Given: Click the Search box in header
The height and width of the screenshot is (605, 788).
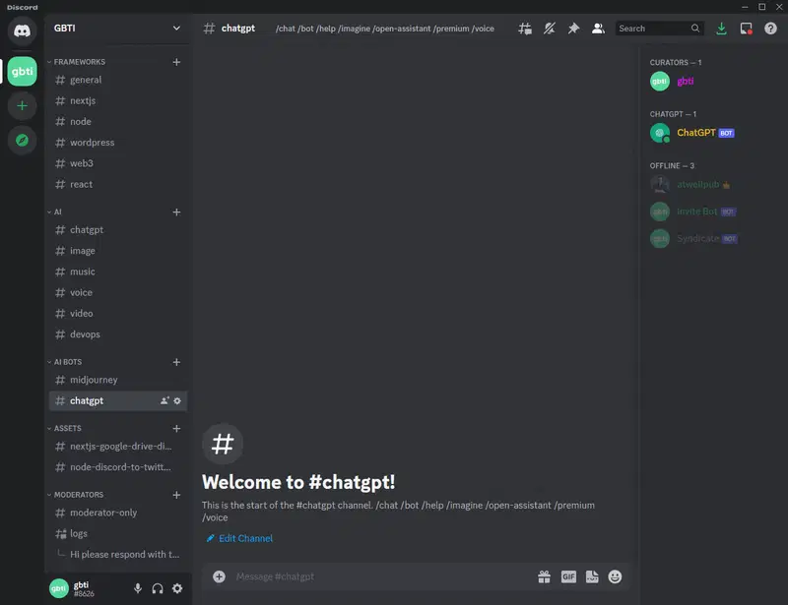Looking at the screenshot, I should pos(659,29).
